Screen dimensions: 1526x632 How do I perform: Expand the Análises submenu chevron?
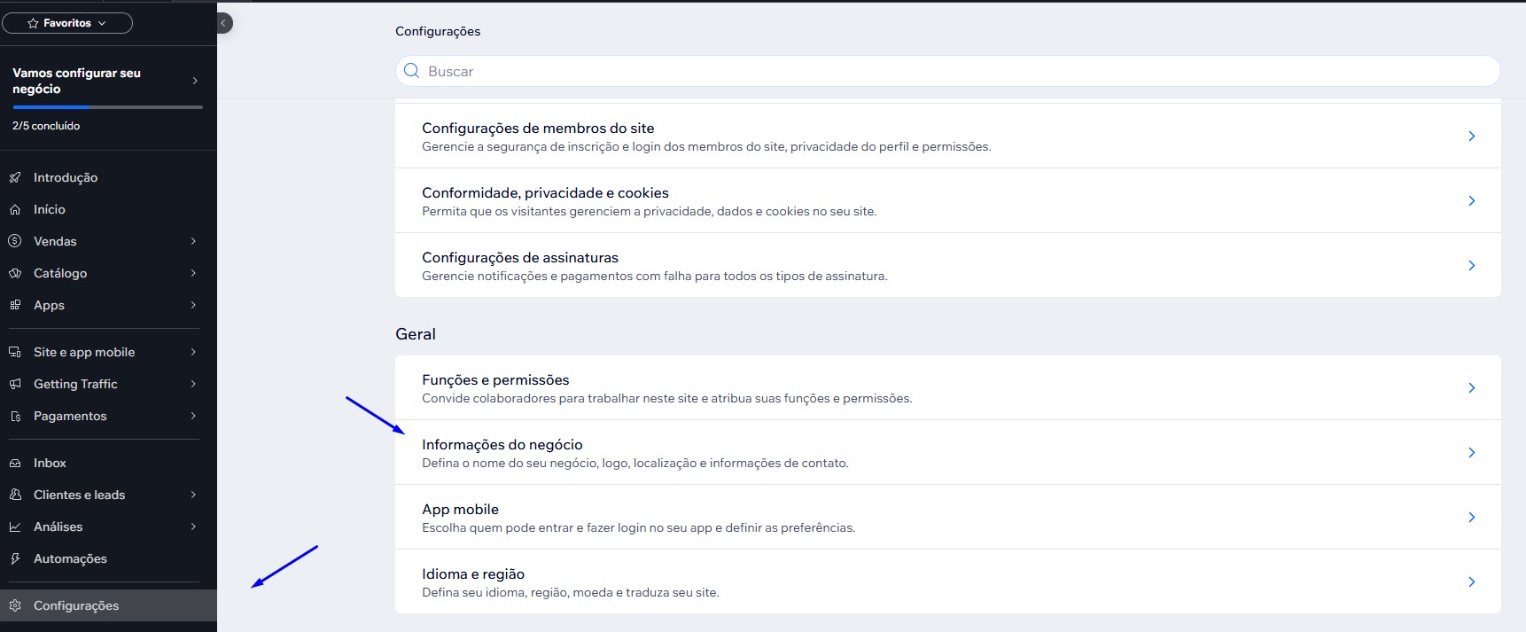click(193, 527)
